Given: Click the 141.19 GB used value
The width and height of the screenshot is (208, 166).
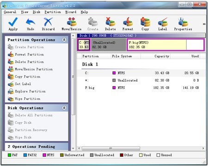Looking at the screenshot, I should tap(191, 88).
